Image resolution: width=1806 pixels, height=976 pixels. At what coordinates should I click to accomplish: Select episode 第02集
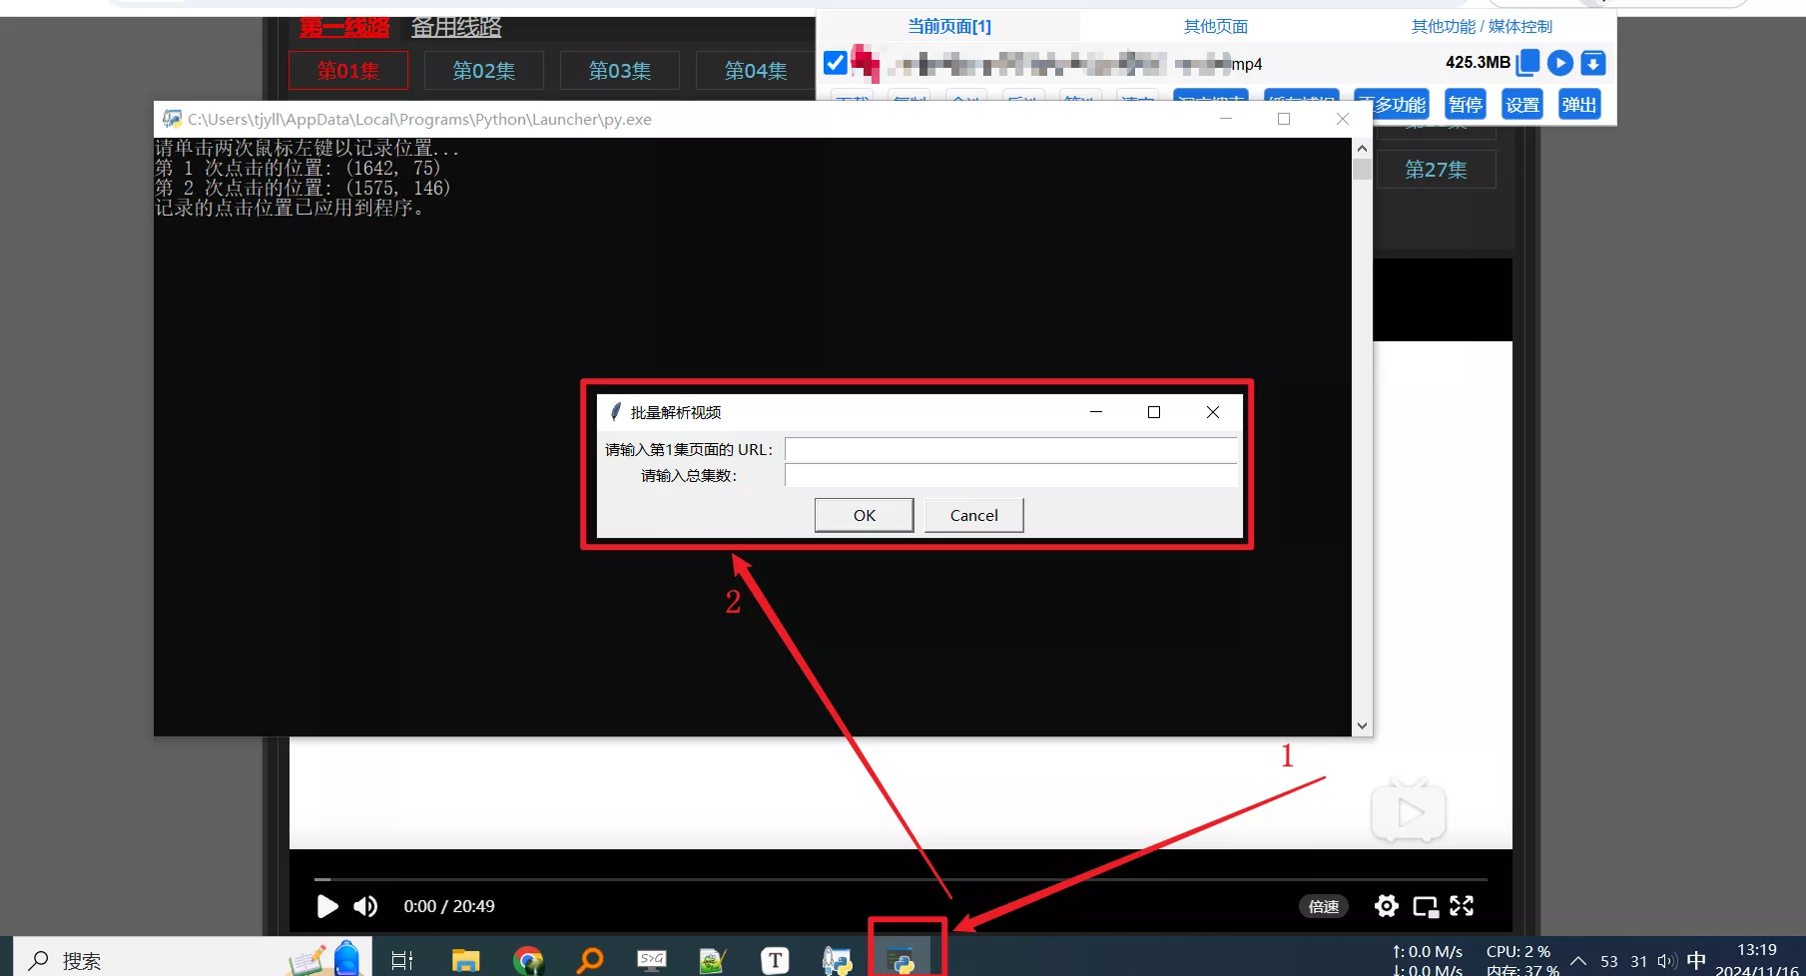coord(484,71)
